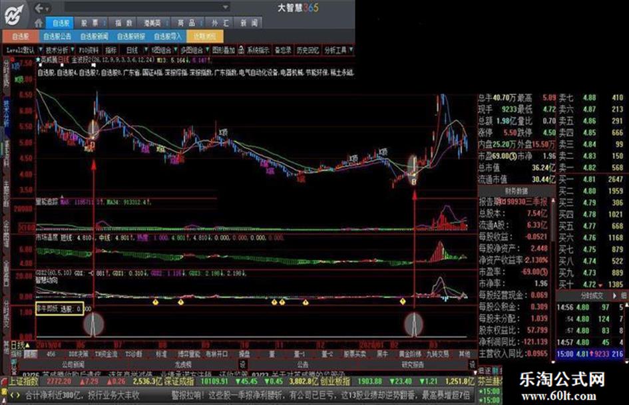Select the orange 自选股 sub-tab
This screenshot has width=629, height=405.
pos(20,37)
